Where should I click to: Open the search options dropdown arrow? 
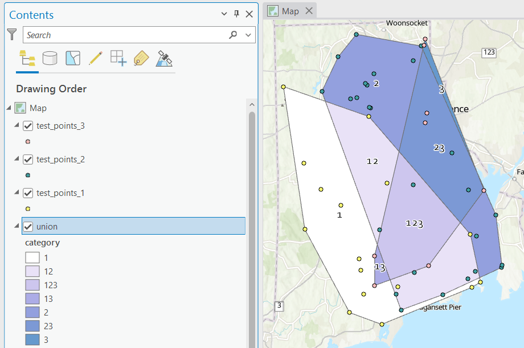[248, 35]
